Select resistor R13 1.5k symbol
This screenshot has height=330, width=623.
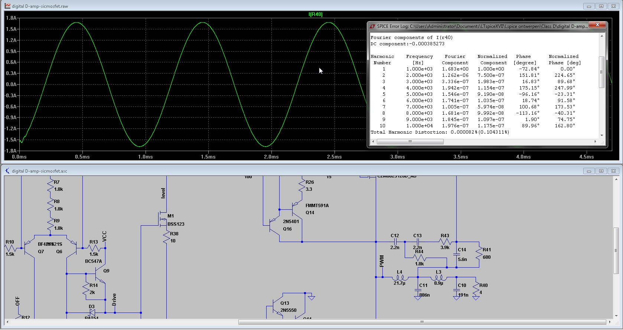[x=94, y=248]
